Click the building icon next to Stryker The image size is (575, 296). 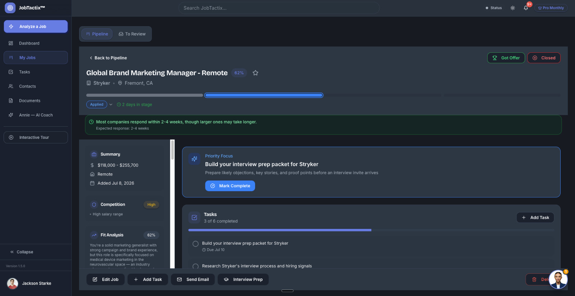click(x=89, y=83)
